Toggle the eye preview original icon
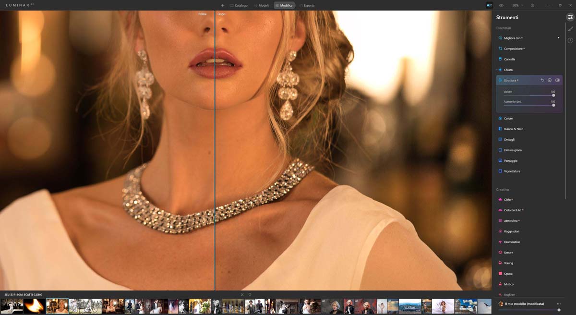576x315 pixels. pyautogui.click(x=501, y=5)
